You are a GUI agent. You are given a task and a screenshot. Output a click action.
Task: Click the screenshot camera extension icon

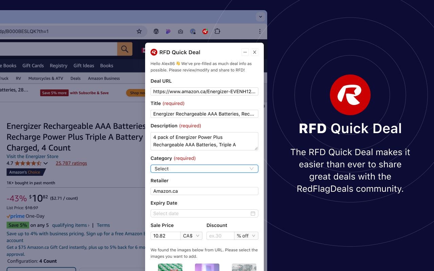(180, 31)
